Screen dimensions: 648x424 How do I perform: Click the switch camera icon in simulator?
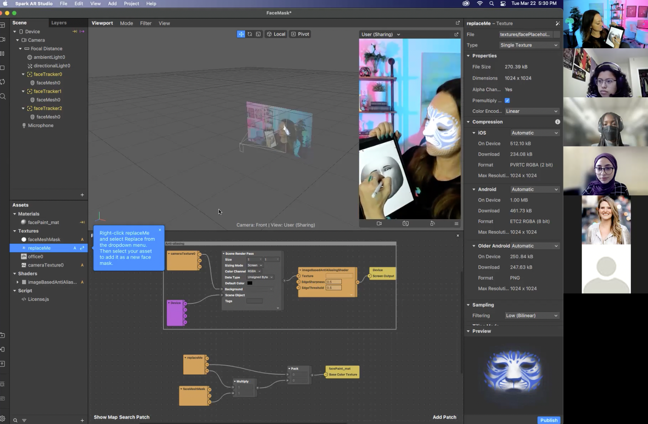click(x=406, y=224)
